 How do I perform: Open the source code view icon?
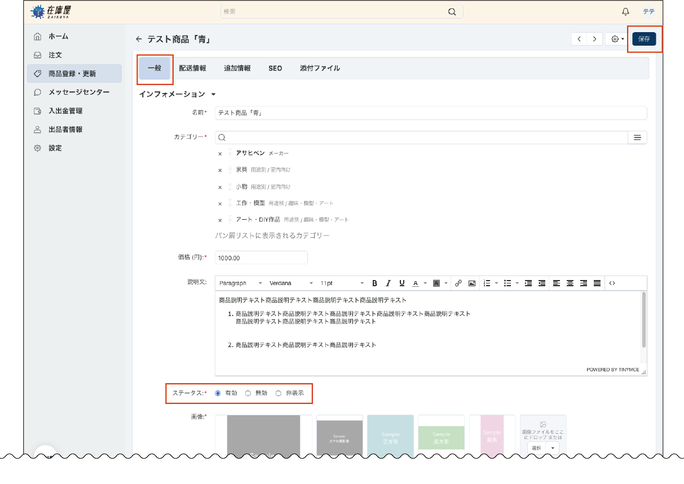point(612,283)
